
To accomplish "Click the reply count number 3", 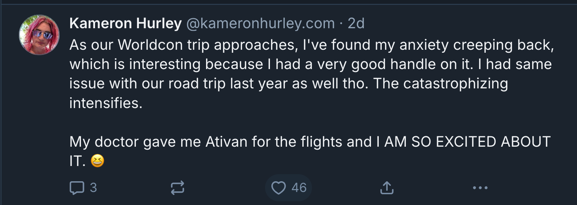I will pos(93,188).
